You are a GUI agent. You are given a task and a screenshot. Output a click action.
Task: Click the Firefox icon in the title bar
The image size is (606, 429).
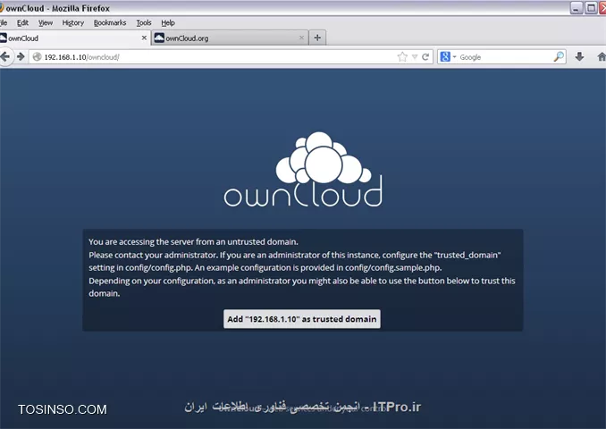(x=2, y=8)
